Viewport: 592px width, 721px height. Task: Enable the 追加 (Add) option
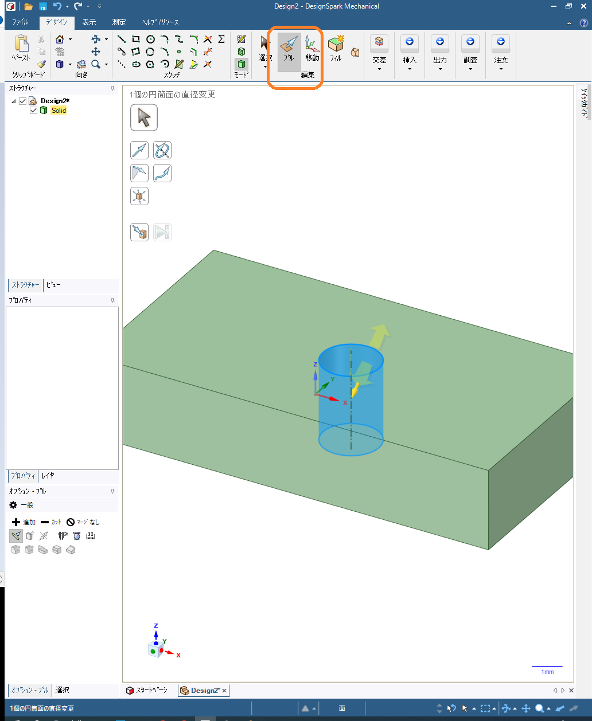24,522
